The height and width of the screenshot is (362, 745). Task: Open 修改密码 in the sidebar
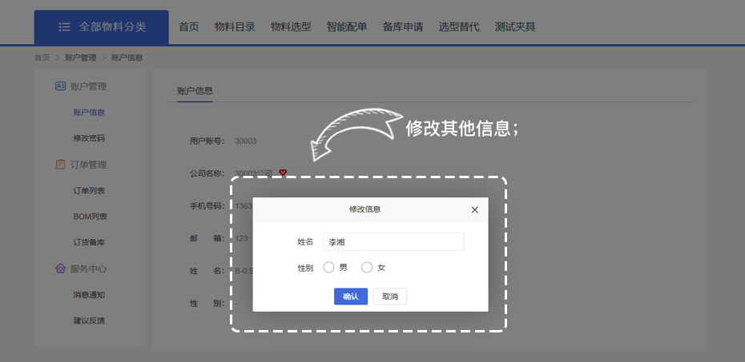pyautogui.click(x=89, y=138)
